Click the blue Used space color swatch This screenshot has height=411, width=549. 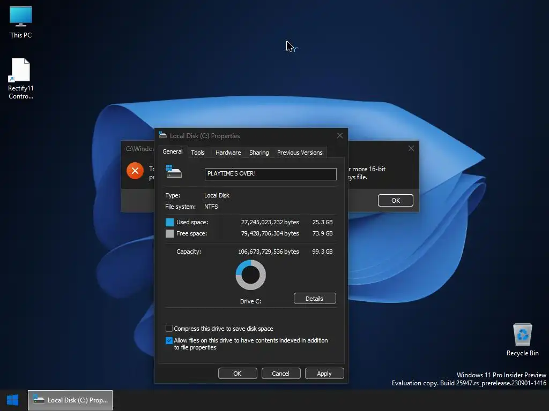click(x=169, y=222)
